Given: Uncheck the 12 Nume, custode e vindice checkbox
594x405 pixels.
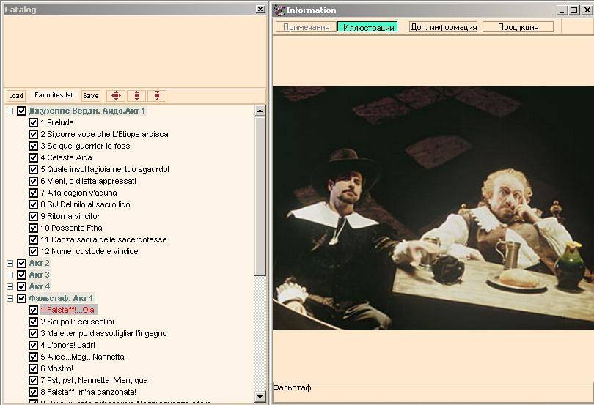Looking at the screenshot, I should point(33,252).
